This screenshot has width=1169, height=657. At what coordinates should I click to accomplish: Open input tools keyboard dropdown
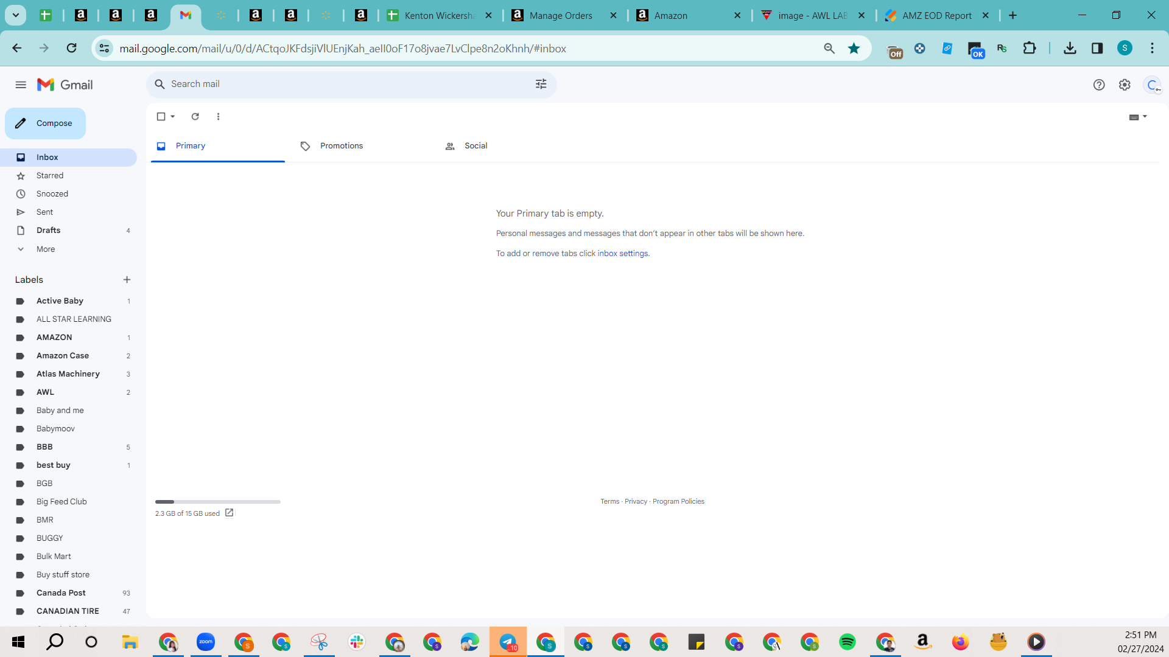point(1137,117)
